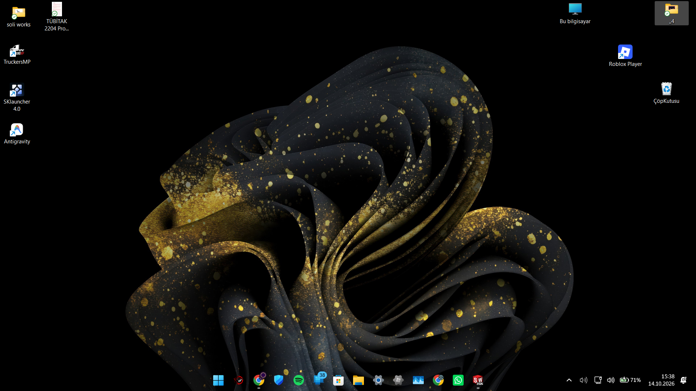Open the blue shield security app
The height and width of the screenshot is (391, 696).
[x=278, y=380]
